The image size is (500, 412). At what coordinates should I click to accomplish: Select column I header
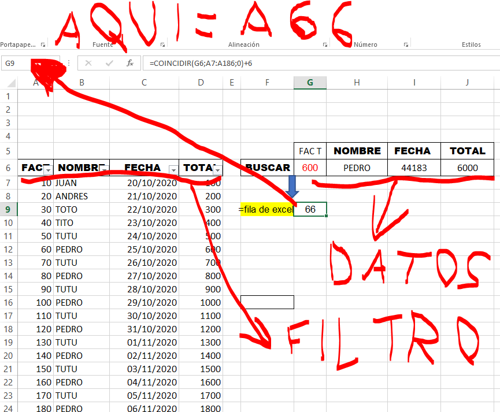click(414, 83)
